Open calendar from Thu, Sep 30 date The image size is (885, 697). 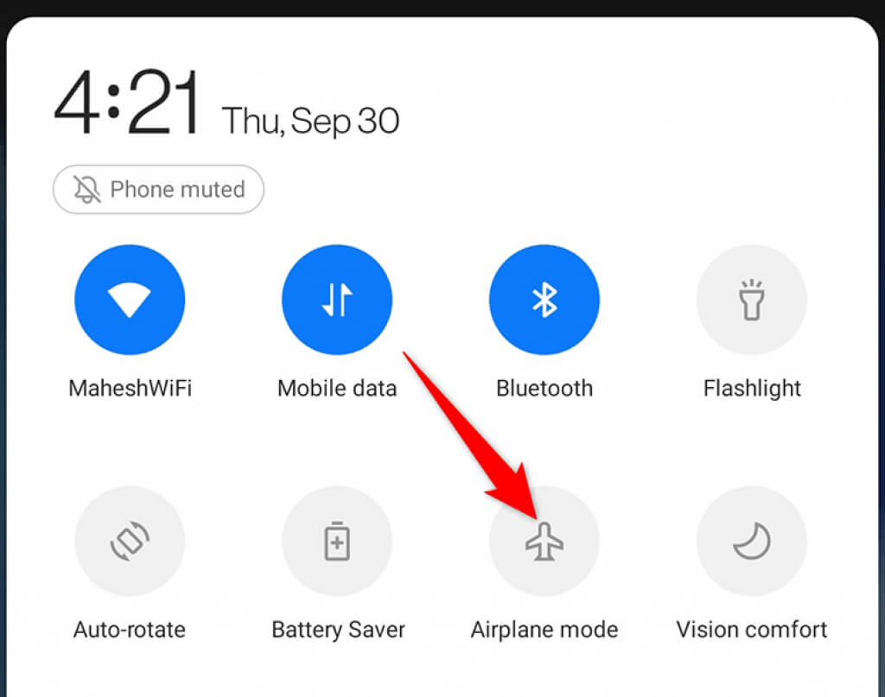click(311, 121)
